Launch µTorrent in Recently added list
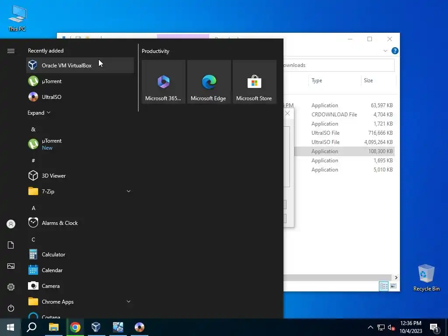Viewport: 448px width, 336px height. click(x=80, y=81)
